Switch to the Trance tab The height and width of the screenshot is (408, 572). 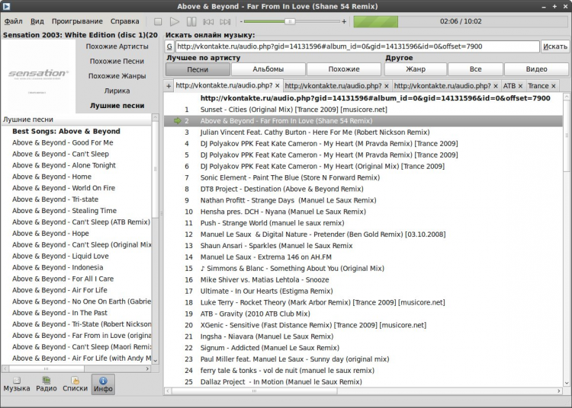[538, 86]
